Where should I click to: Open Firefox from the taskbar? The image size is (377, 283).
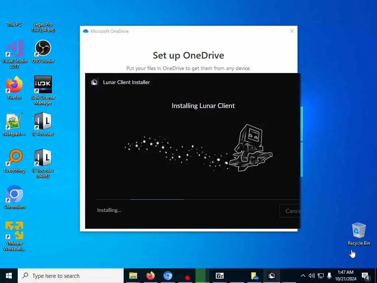150,276
